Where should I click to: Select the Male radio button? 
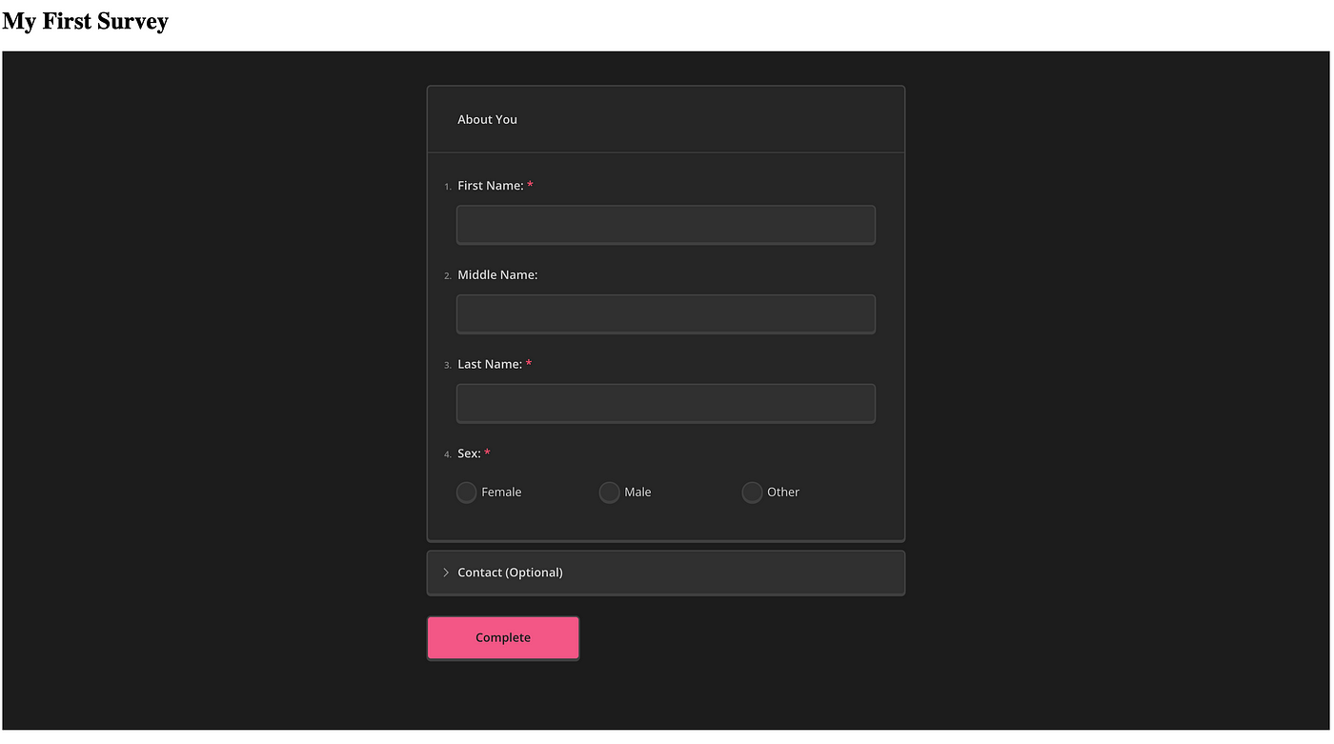click(x=609, y=492)
